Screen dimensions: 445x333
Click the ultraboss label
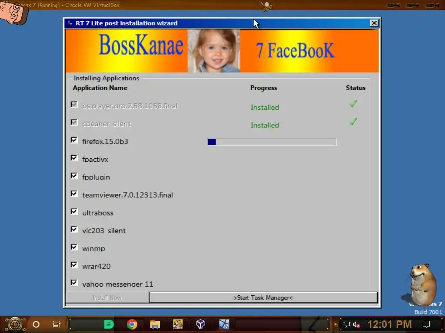pyautogui.click(x=98, y=212)
